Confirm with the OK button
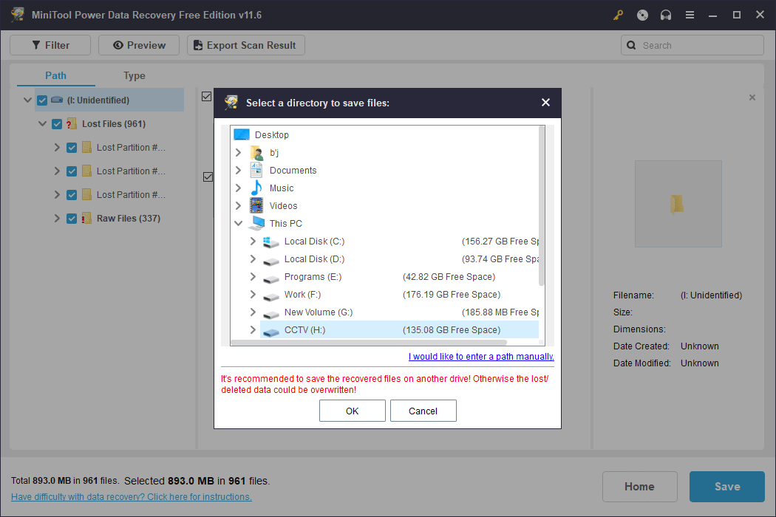776x517 pixels. click(353, 411)
